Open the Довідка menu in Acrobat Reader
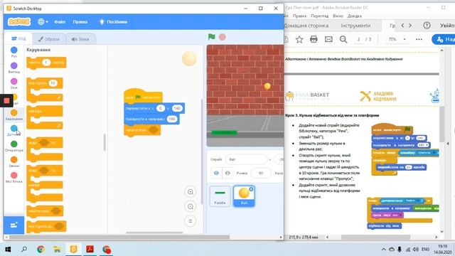455x256 pixels. 354,16
